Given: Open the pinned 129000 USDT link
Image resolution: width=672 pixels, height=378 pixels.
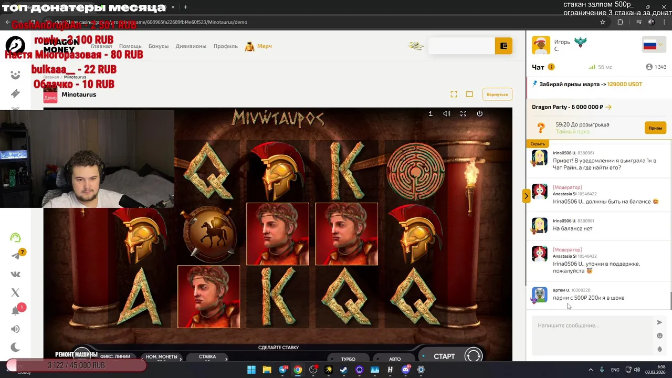Looking at the screenshot, I should [x=625, y=84].
